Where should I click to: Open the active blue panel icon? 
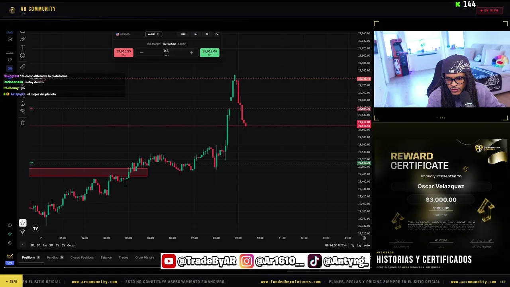[10, 69]
